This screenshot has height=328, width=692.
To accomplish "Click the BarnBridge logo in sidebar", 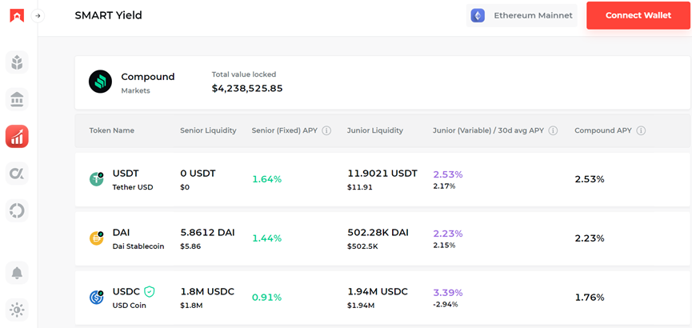I will pos(17,15).
